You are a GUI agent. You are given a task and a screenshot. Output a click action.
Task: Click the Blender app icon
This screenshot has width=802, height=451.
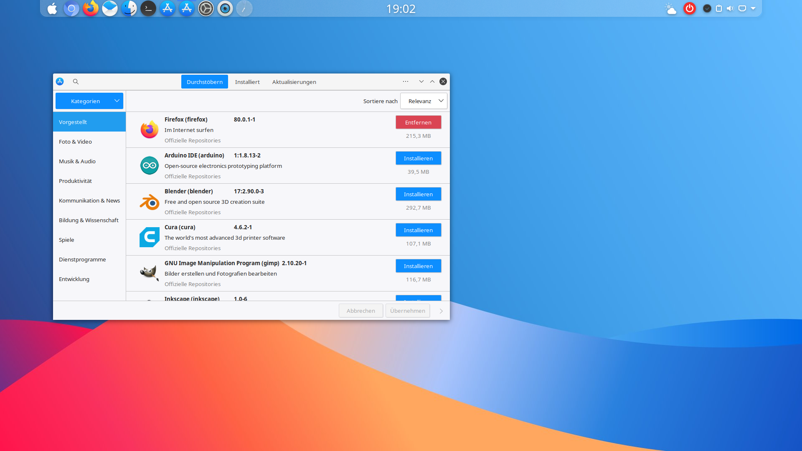point(149,201)
